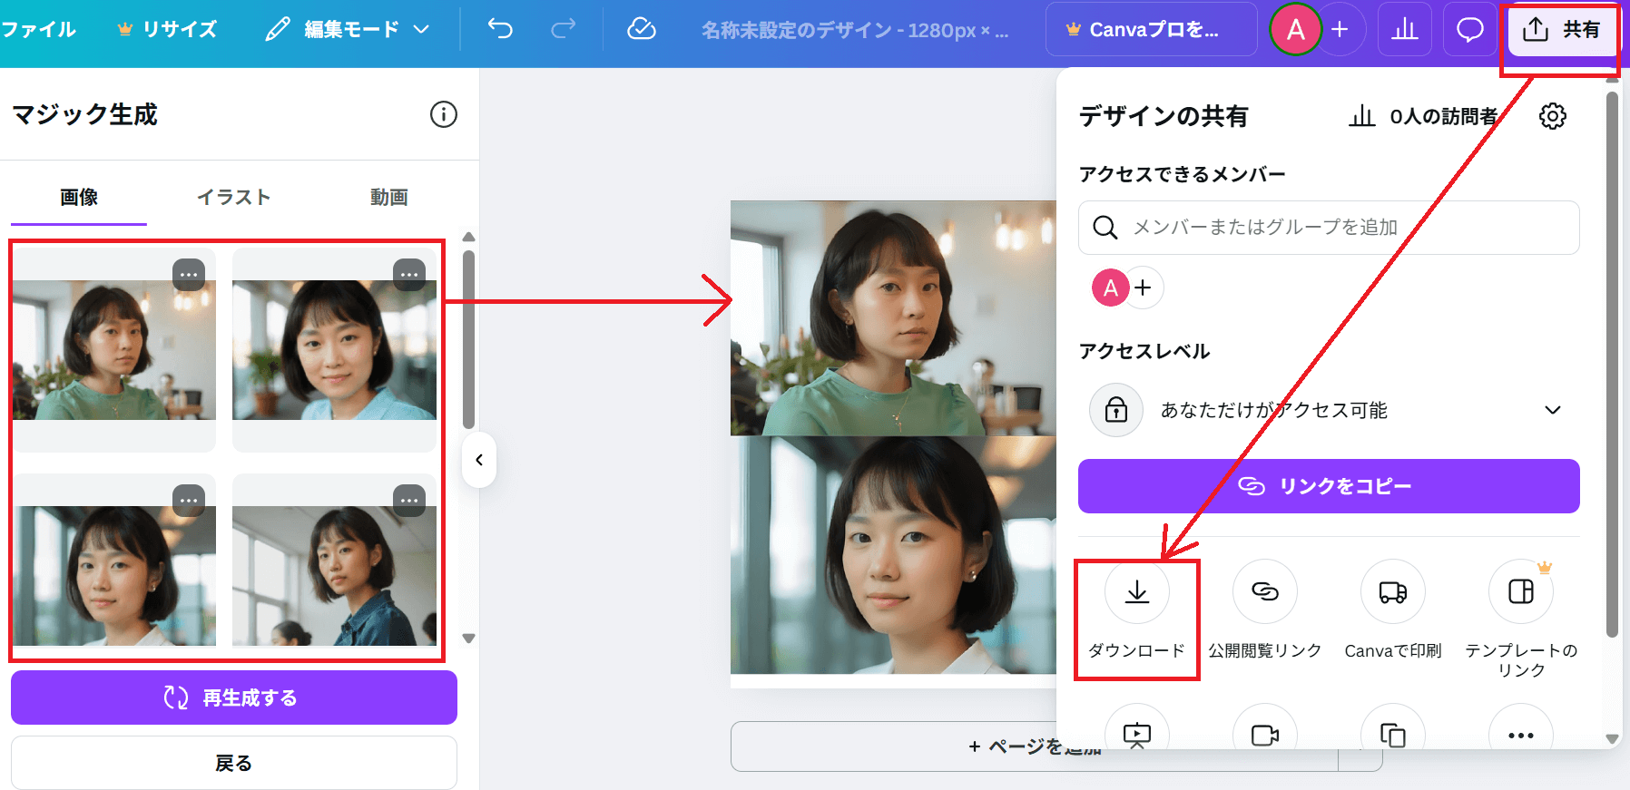This screenshot has height=790, width=1630.
Task: Click the 戻る button
Action: (x=234, y=763)
